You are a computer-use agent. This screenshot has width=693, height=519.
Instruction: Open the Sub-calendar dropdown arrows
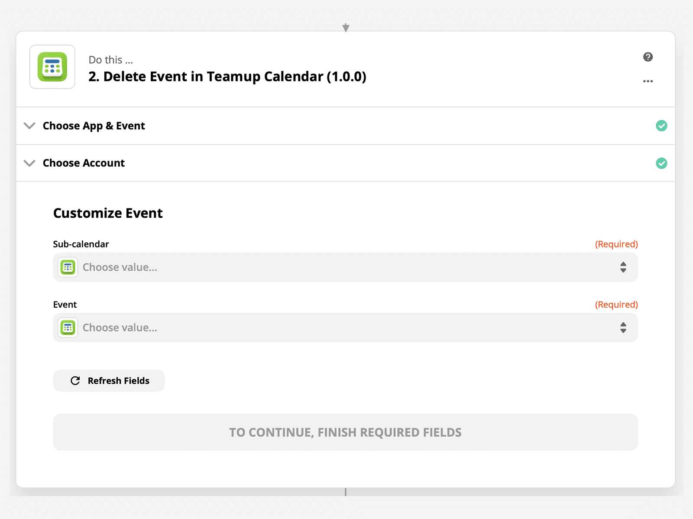pyautogui.click(x=623, y=267)
